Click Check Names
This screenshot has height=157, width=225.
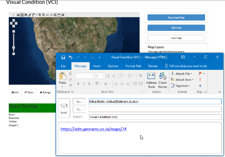point(162,80)
